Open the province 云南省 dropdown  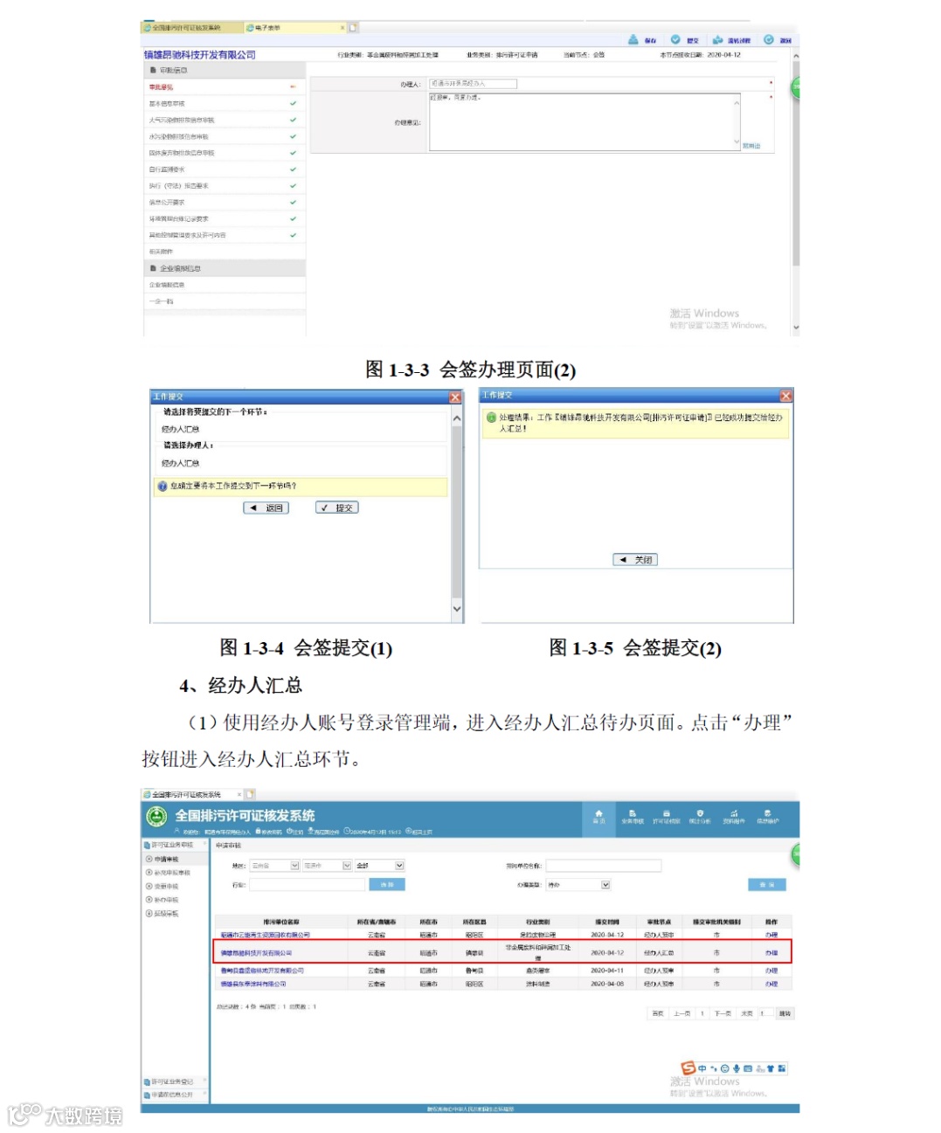tap(273, 866)
